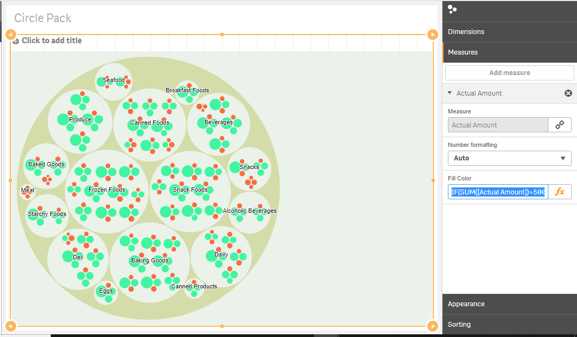Open the Number formatting Auto dropdown
This screenshot has height=337, width=577.
(508, 158)
